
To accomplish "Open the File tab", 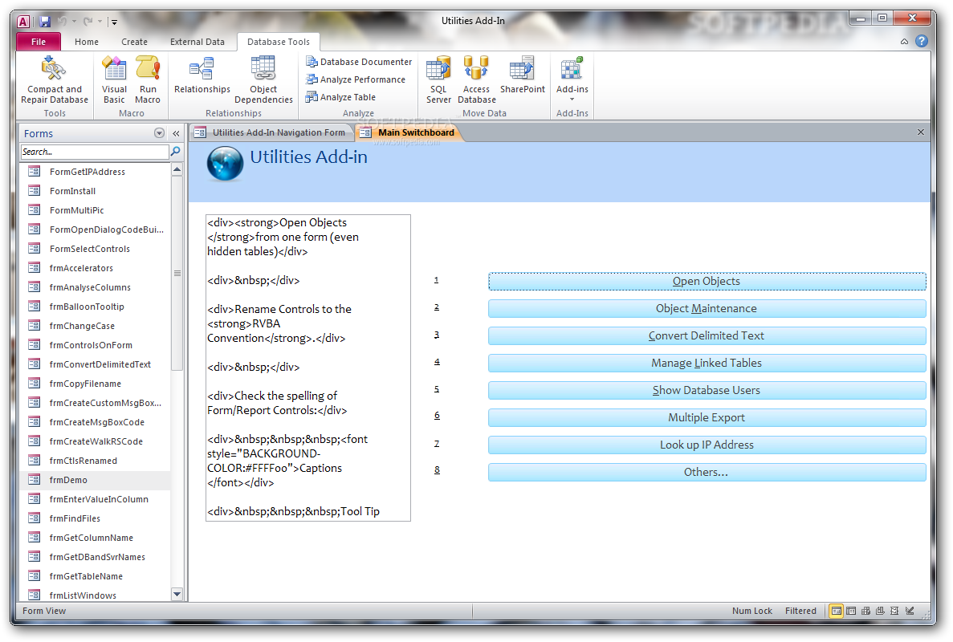I will point(39,42).
